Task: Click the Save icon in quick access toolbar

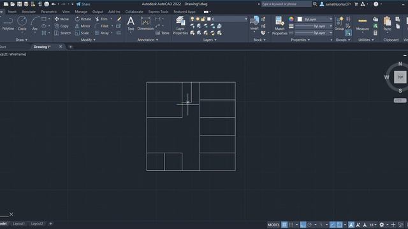Action: click(19, 4)
